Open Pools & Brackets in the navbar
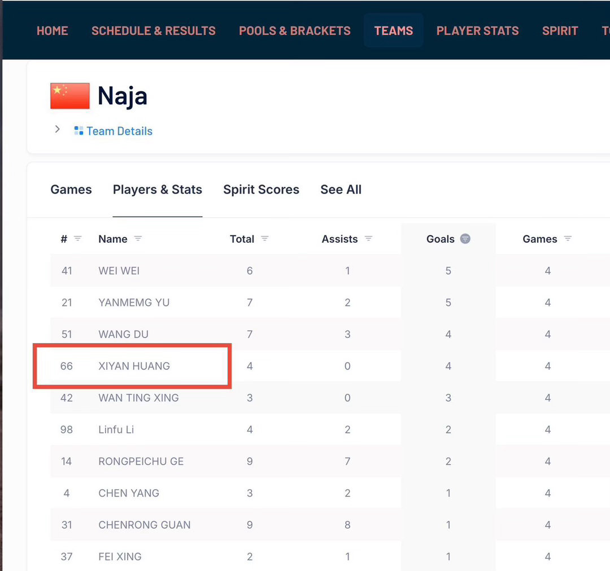 point(295,30)
